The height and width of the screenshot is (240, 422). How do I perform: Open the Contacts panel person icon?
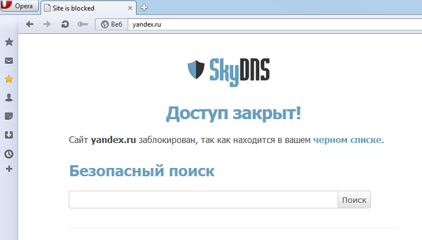pos(9,98)
